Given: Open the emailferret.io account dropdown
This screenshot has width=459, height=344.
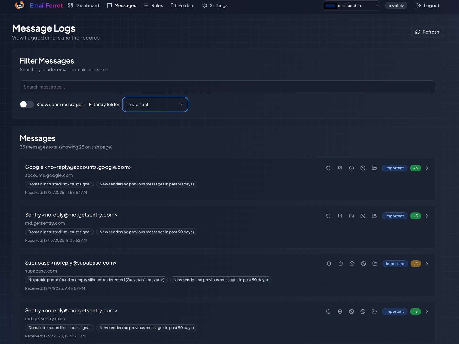Looking at the screenshot, I should coord(352,5).
